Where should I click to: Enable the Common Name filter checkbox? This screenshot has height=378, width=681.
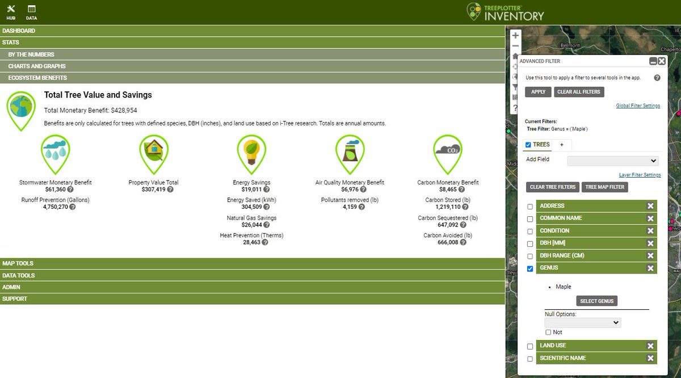tap(530, 219)
